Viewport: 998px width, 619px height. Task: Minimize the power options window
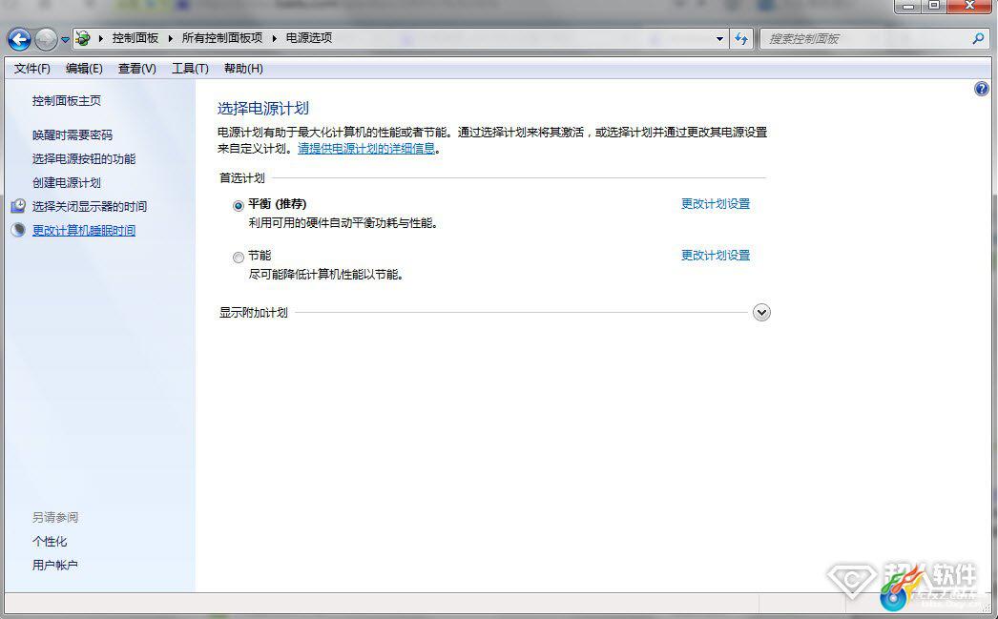pos(908,6)
